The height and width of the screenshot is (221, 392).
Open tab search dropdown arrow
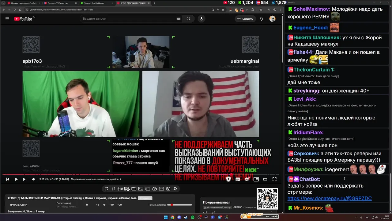(x=3, y=3)
